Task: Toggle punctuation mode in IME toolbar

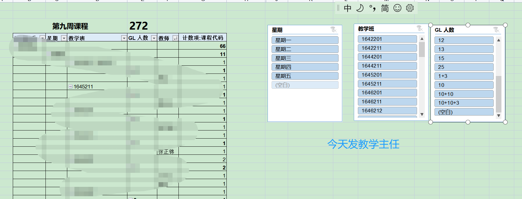Action: 372,8
